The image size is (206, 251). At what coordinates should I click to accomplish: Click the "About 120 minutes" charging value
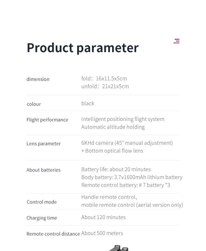click(104, 217)
